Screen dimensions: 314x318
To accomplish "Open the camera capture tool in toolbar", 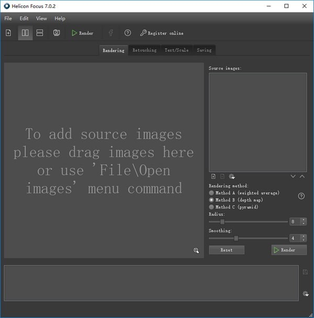I will 56,33.
